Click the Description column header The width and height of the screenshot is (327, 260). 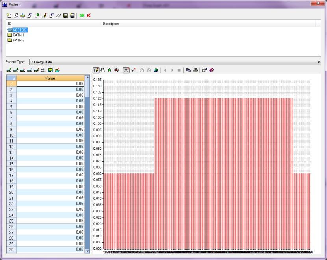[208, 24]
